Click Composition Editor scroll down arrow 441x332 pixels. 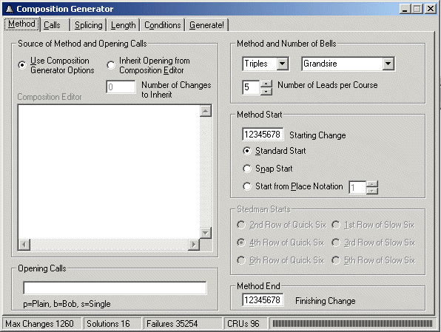[206, 232]
